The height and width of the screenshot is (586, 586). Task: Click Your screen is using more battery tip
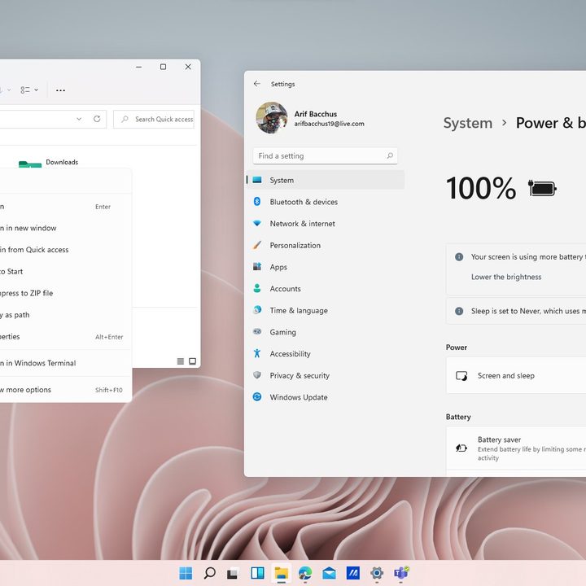pos(528,256)
